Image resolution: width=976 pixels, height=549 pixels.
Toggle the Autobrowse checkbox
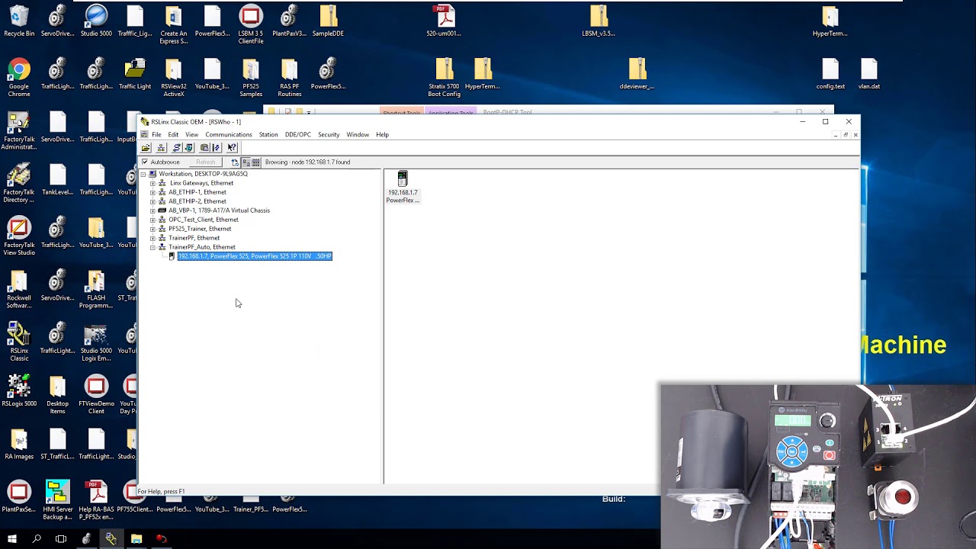(x=145, y=162)
